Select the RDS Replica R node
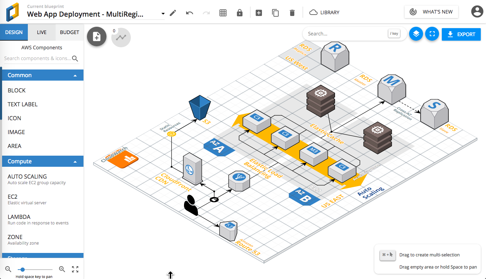This screenshot has height=279, width=486. click(x=335, y=56)
